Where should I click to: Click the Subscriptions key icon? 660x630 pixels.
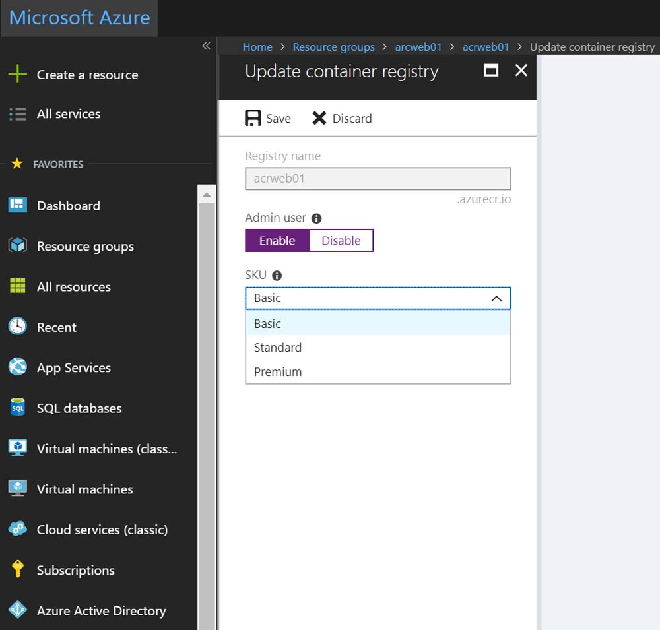click(x=17, y=569)
